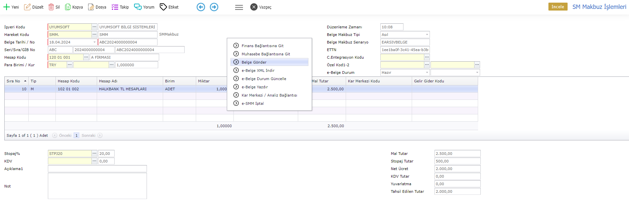
Task: Click the Takip checklist icon
Action: click(x=115, y=7)
